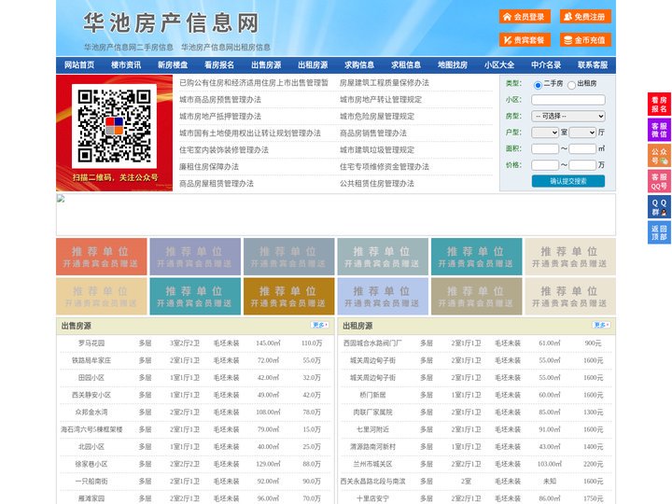Click the 更多 link beside 出售房源 heading
Viewport: 672px width, 504px height.
320,326
